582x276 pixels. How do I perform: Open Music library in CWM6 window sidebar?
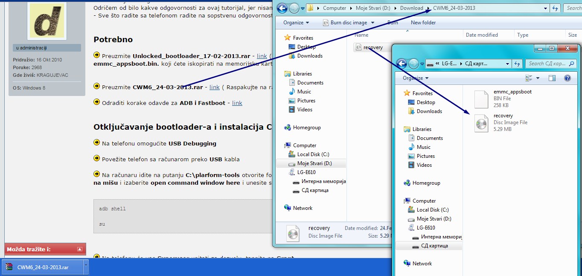coord(304,92)
